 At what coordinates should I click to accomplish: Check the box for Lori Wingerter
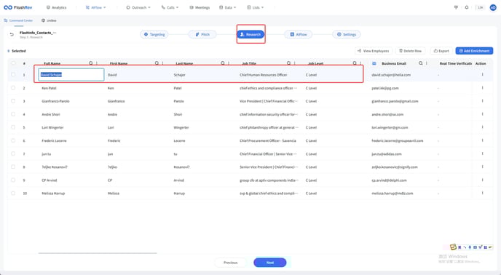click(13, 127)
